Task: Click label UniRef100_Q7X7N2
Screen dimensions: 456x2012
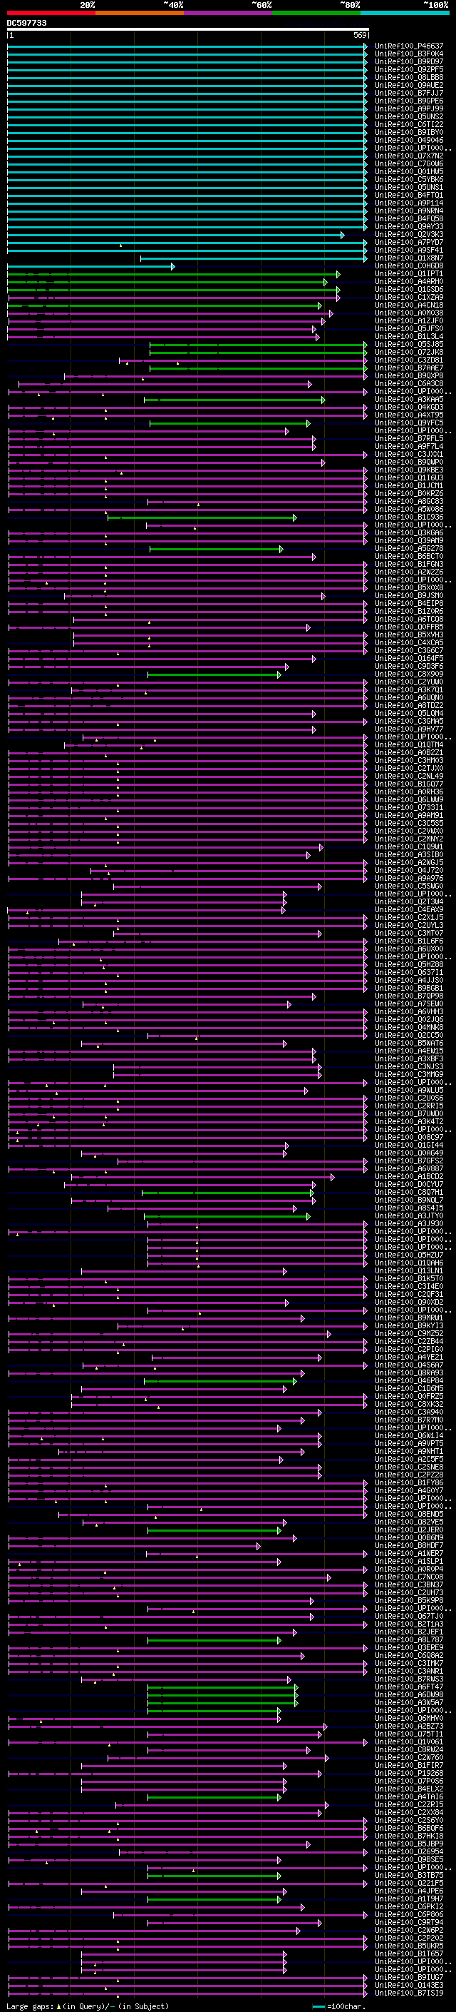Action: pyautogui.click(x=409, y=156)
